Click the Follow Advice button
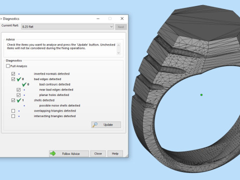Viewport: 240px width, 180px height. (x=69, y=153)
